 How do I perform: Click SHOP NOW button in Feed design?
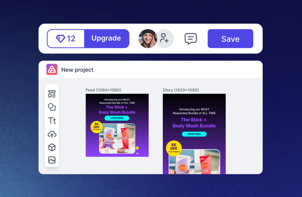coord(117,118)
